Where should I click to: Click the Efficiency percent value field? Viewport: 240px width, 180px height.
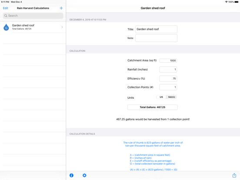tap(168, 79)
